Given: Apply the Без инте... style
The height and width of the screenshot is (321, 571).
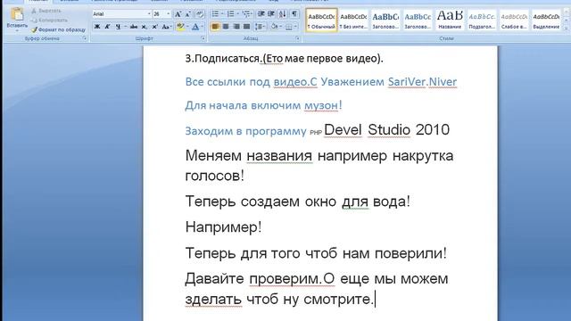Looking at the screenshot, I should 353,20.
